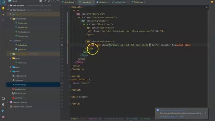This screenshot has width=215, height=121.
Task: Expand the static folder
Action: pyautogui.click(x=11, y=67)
